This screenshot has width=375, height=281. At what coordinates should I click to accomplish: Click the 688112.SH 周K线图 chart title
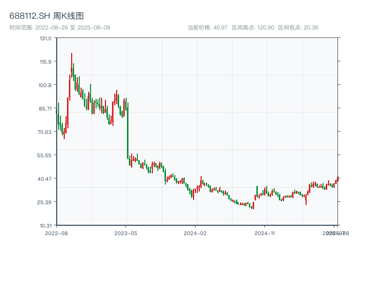tap(46, 16)
